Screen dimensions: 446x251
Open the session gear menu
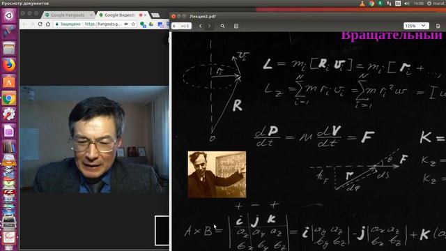click(429, 3)
